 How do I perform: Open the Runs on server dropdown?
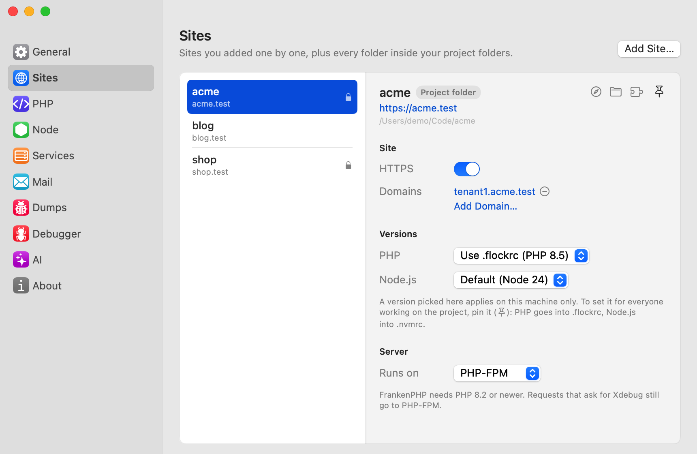point(497,373)
